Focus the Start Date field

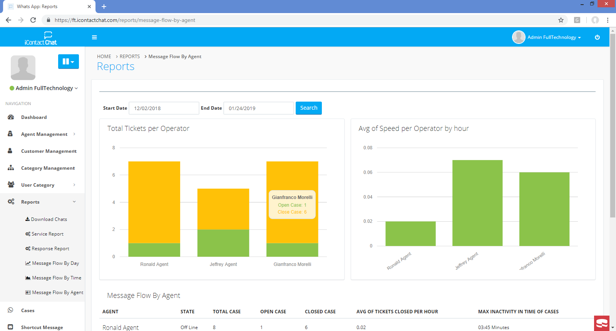(164, 108)
